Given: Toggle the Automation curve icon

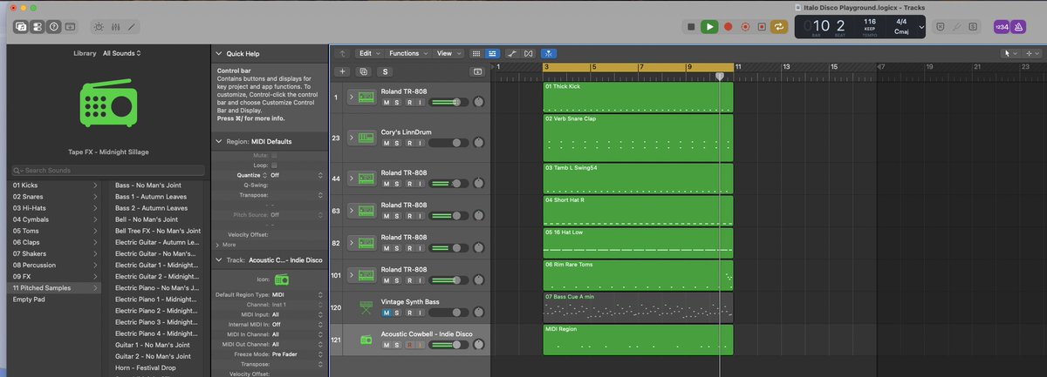Looking at the screenshot, I should coord(513,53).
